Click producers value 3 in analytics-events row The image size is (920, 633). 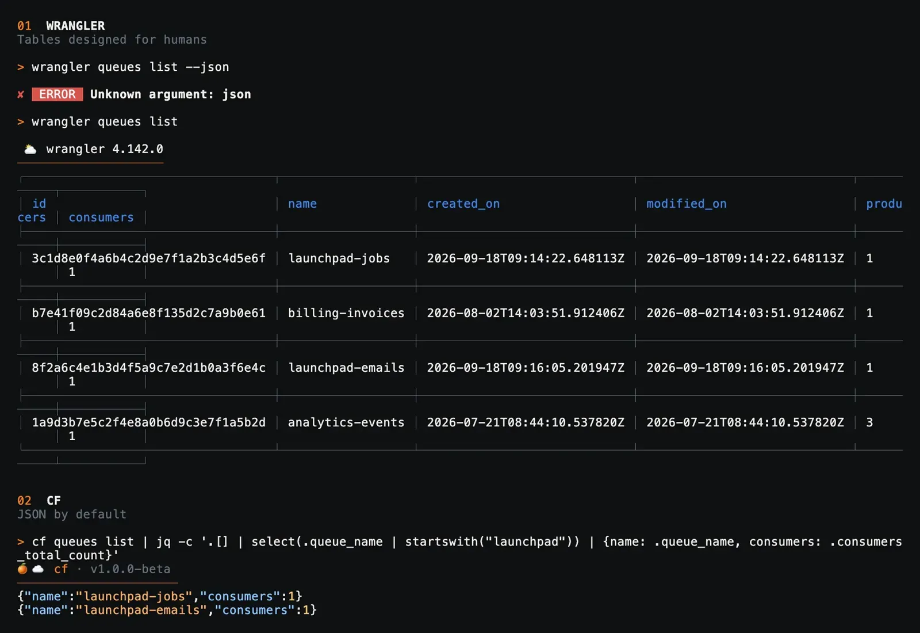pos(869,422)
